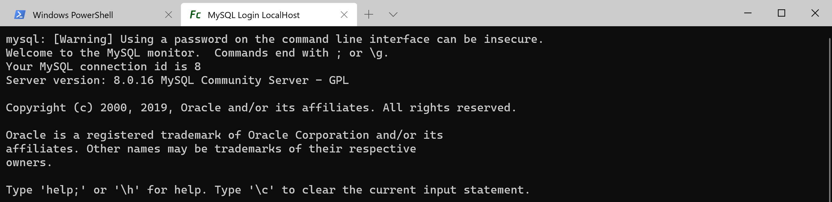Maximize the terminal window
The image size is (832, 202).
[x=781, y=13]
